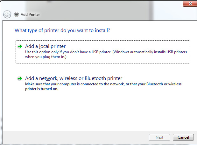Choose Add a network, wireless or Bluetooth printer
The width and height of the screenshot is (197, 145).
point(74,78)
